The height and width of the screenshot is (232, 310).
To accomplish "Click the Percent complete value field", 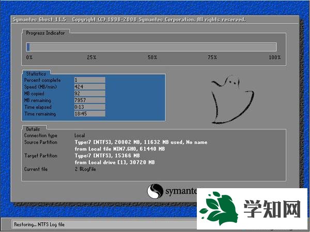I will click(x=90, y=80).
